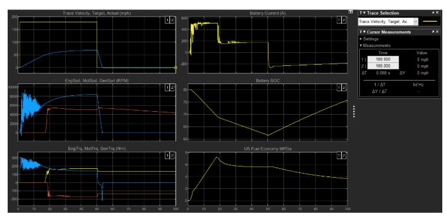
Task: Undock the Cursor Measurements panel
Action: (x=433, y=32)
